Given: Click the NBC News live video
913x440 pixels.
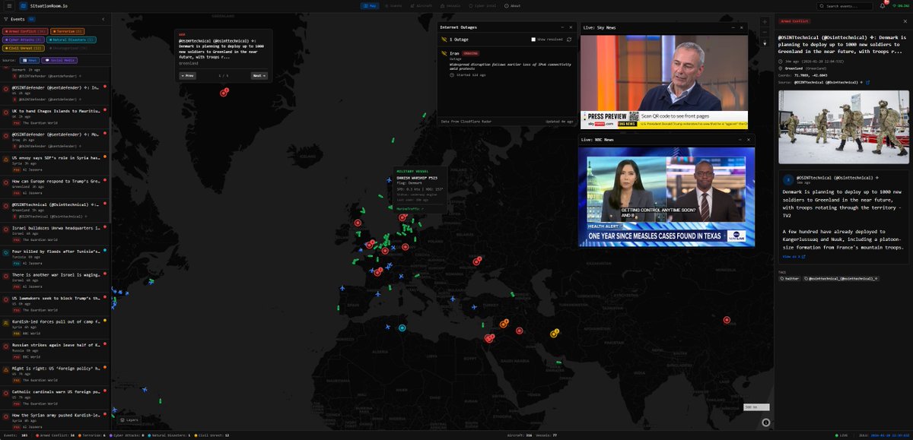Looking at the screenshot, I should [x=666, y=196].
